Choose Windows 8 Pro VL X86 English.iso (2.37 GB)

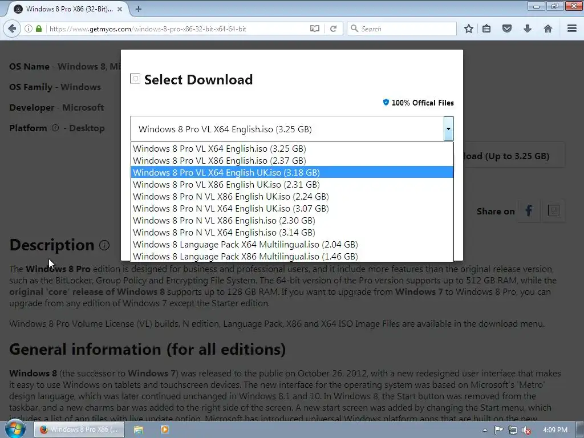292,160
